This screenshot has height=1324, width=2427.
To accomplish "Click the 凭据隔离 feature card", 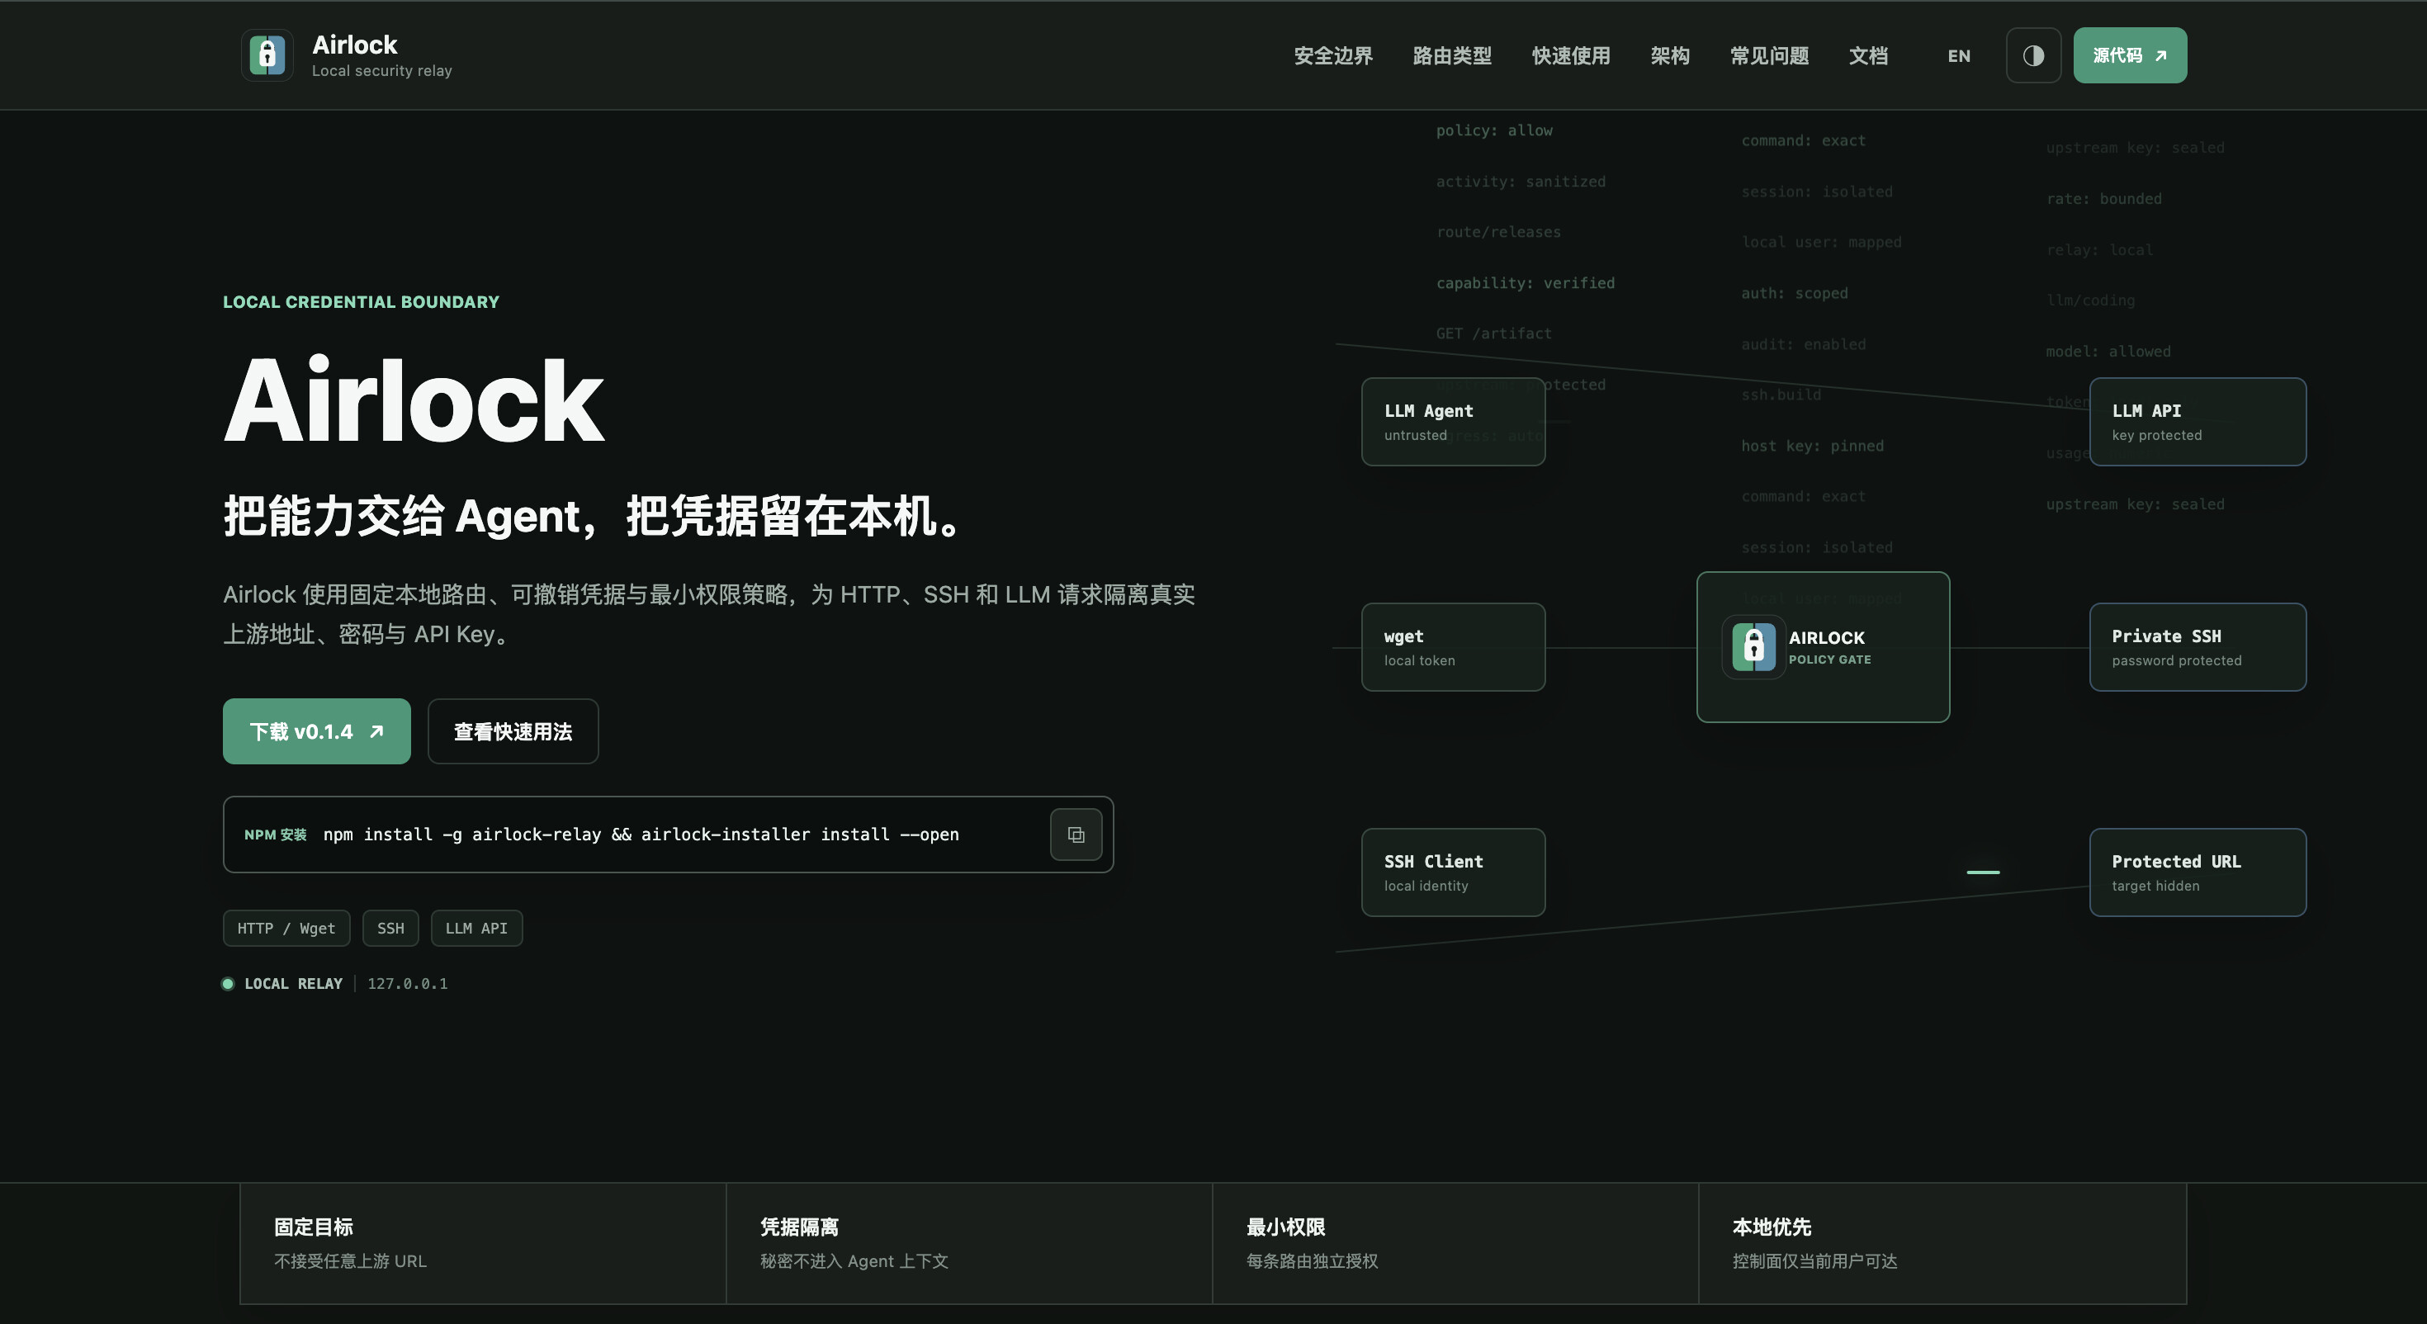I will [969, 1244].
